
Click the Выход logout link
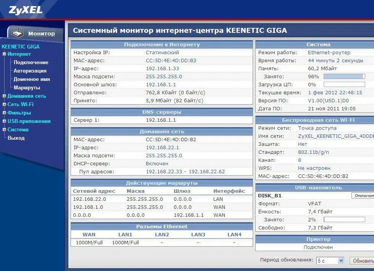point(16,138)
